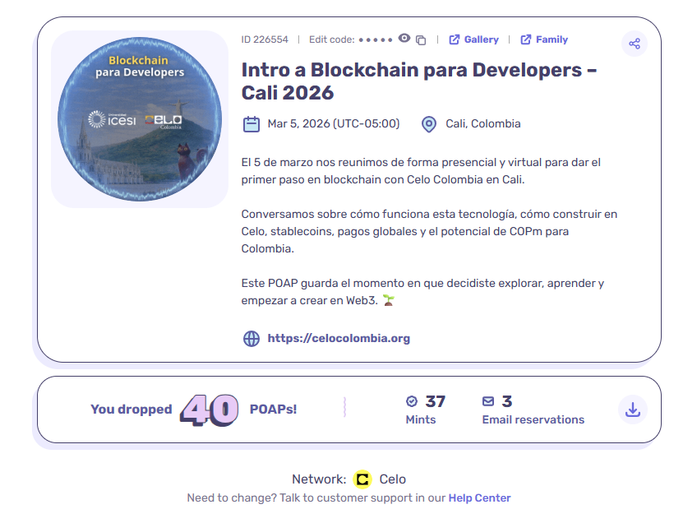Viewport: 697px width, 523px height.
Task: Click the Celo network logo icon
Action: coord(362,479)
